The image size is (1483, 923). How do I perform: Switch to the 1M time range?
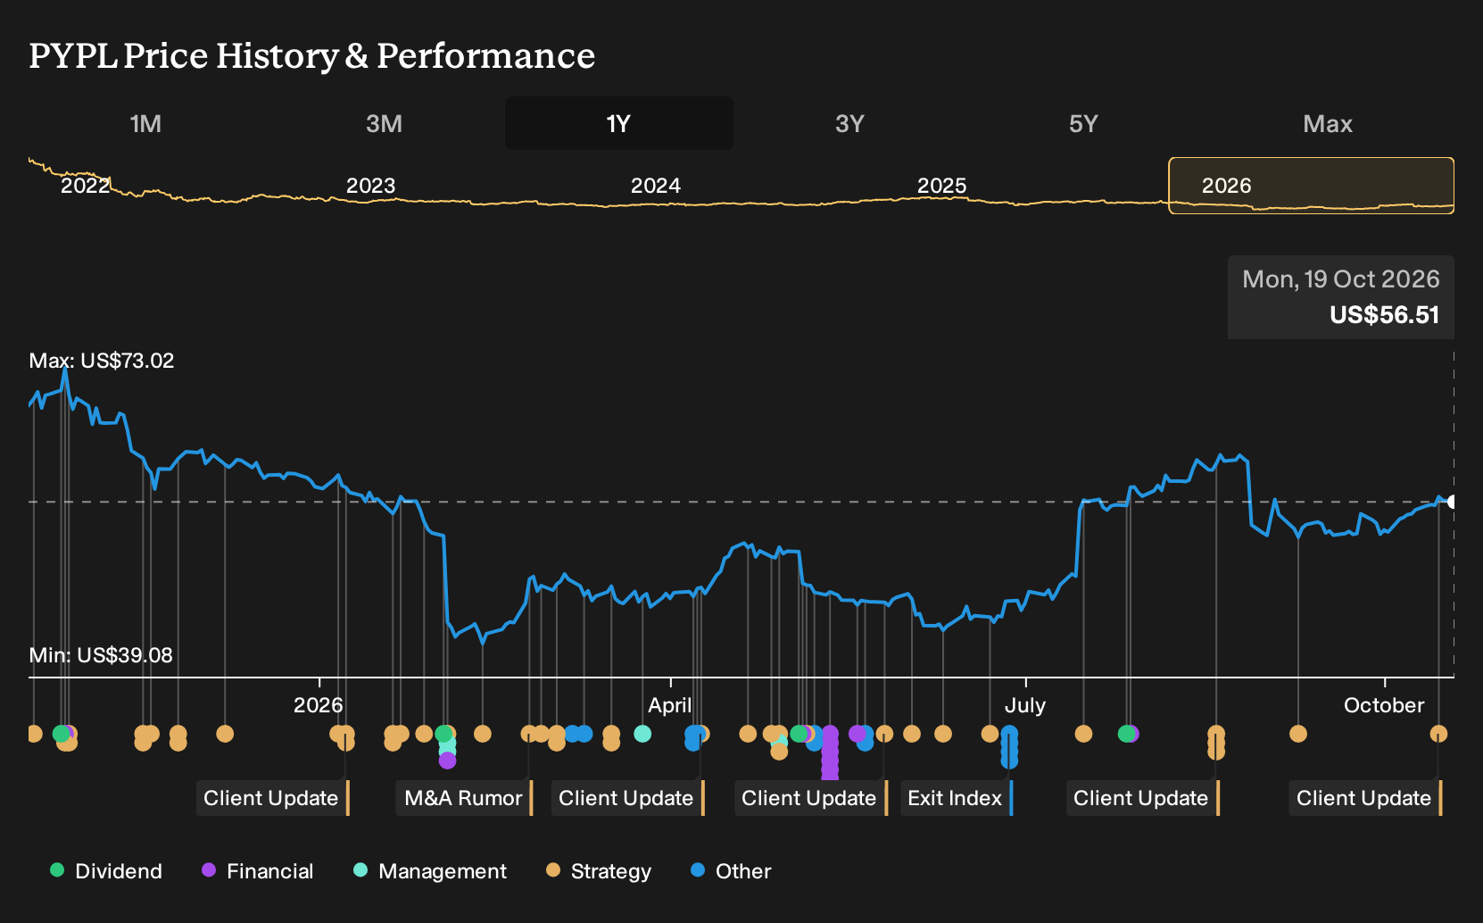tap(145, 123)
